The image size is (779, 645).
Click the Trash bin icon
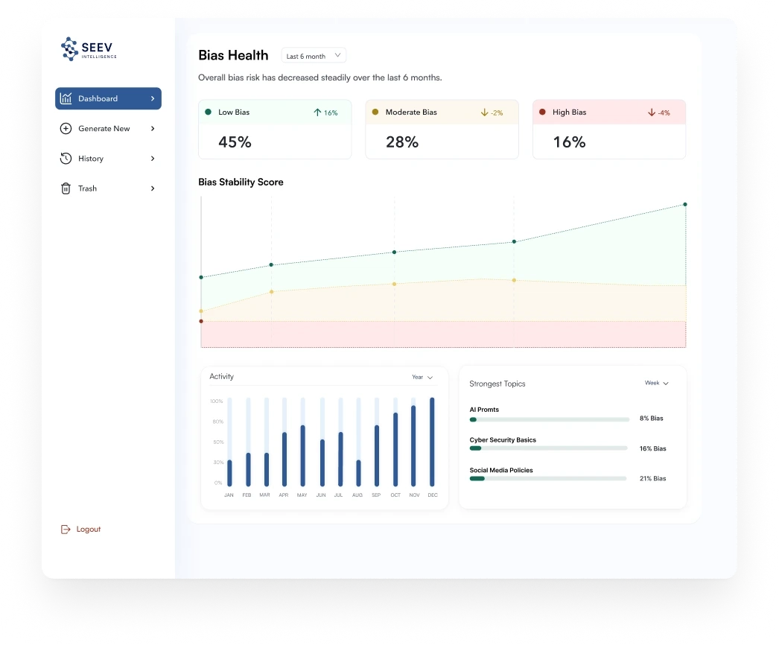pos(66,188)
